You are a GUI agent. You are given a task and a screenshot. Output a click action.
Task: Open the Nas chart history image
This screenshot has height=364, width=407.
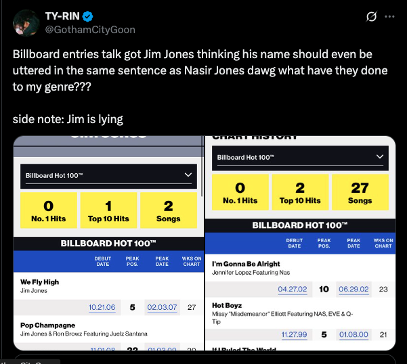point(300,243)
